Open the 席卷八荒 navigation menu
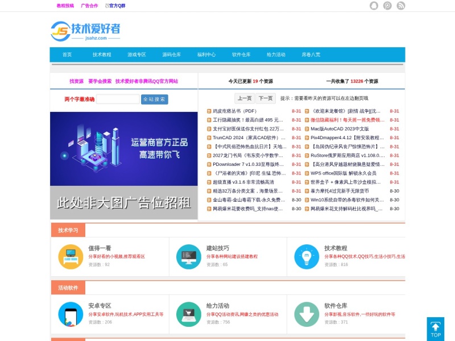Viewport: 455px width, 341px height. coord(311,55)
